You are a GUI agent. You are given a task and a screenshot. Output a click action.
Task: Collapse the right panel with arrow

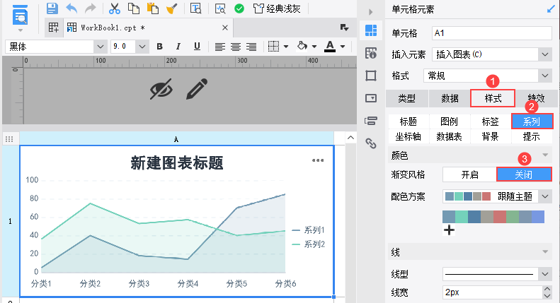pos(371,12)
